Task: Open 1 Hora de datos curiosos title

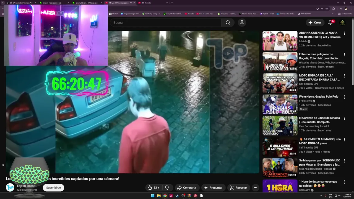Action: tap(318, 184)
